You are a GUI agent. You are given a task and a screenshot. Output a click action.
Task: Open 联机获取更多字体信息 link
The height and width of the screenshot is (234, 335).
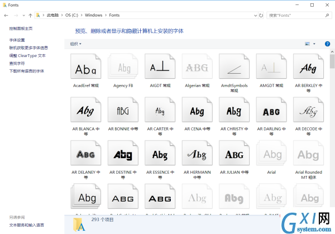(28, 47)
